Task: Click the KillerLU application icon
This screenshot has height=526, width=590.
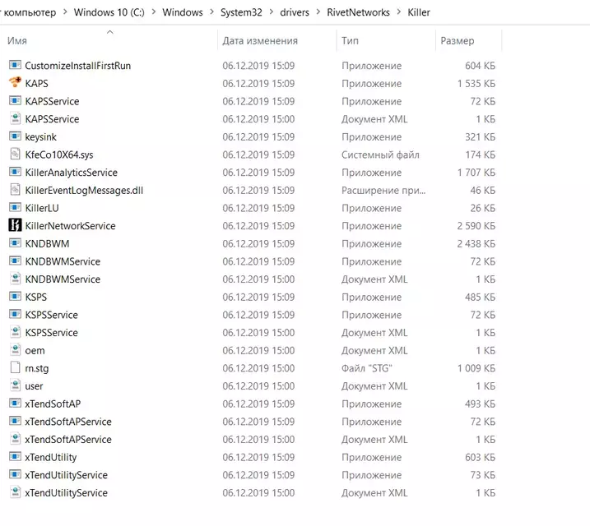Action: [x=15, y=208]
